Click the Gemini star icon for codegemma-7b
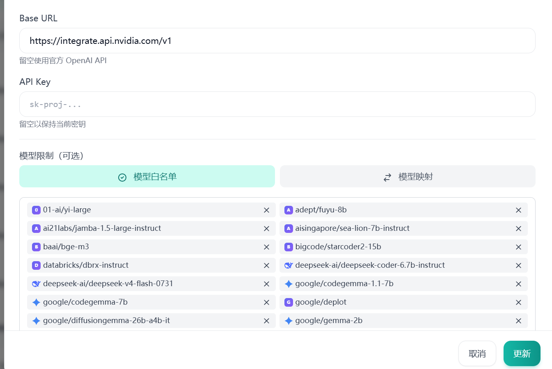 tap(36, 302)
